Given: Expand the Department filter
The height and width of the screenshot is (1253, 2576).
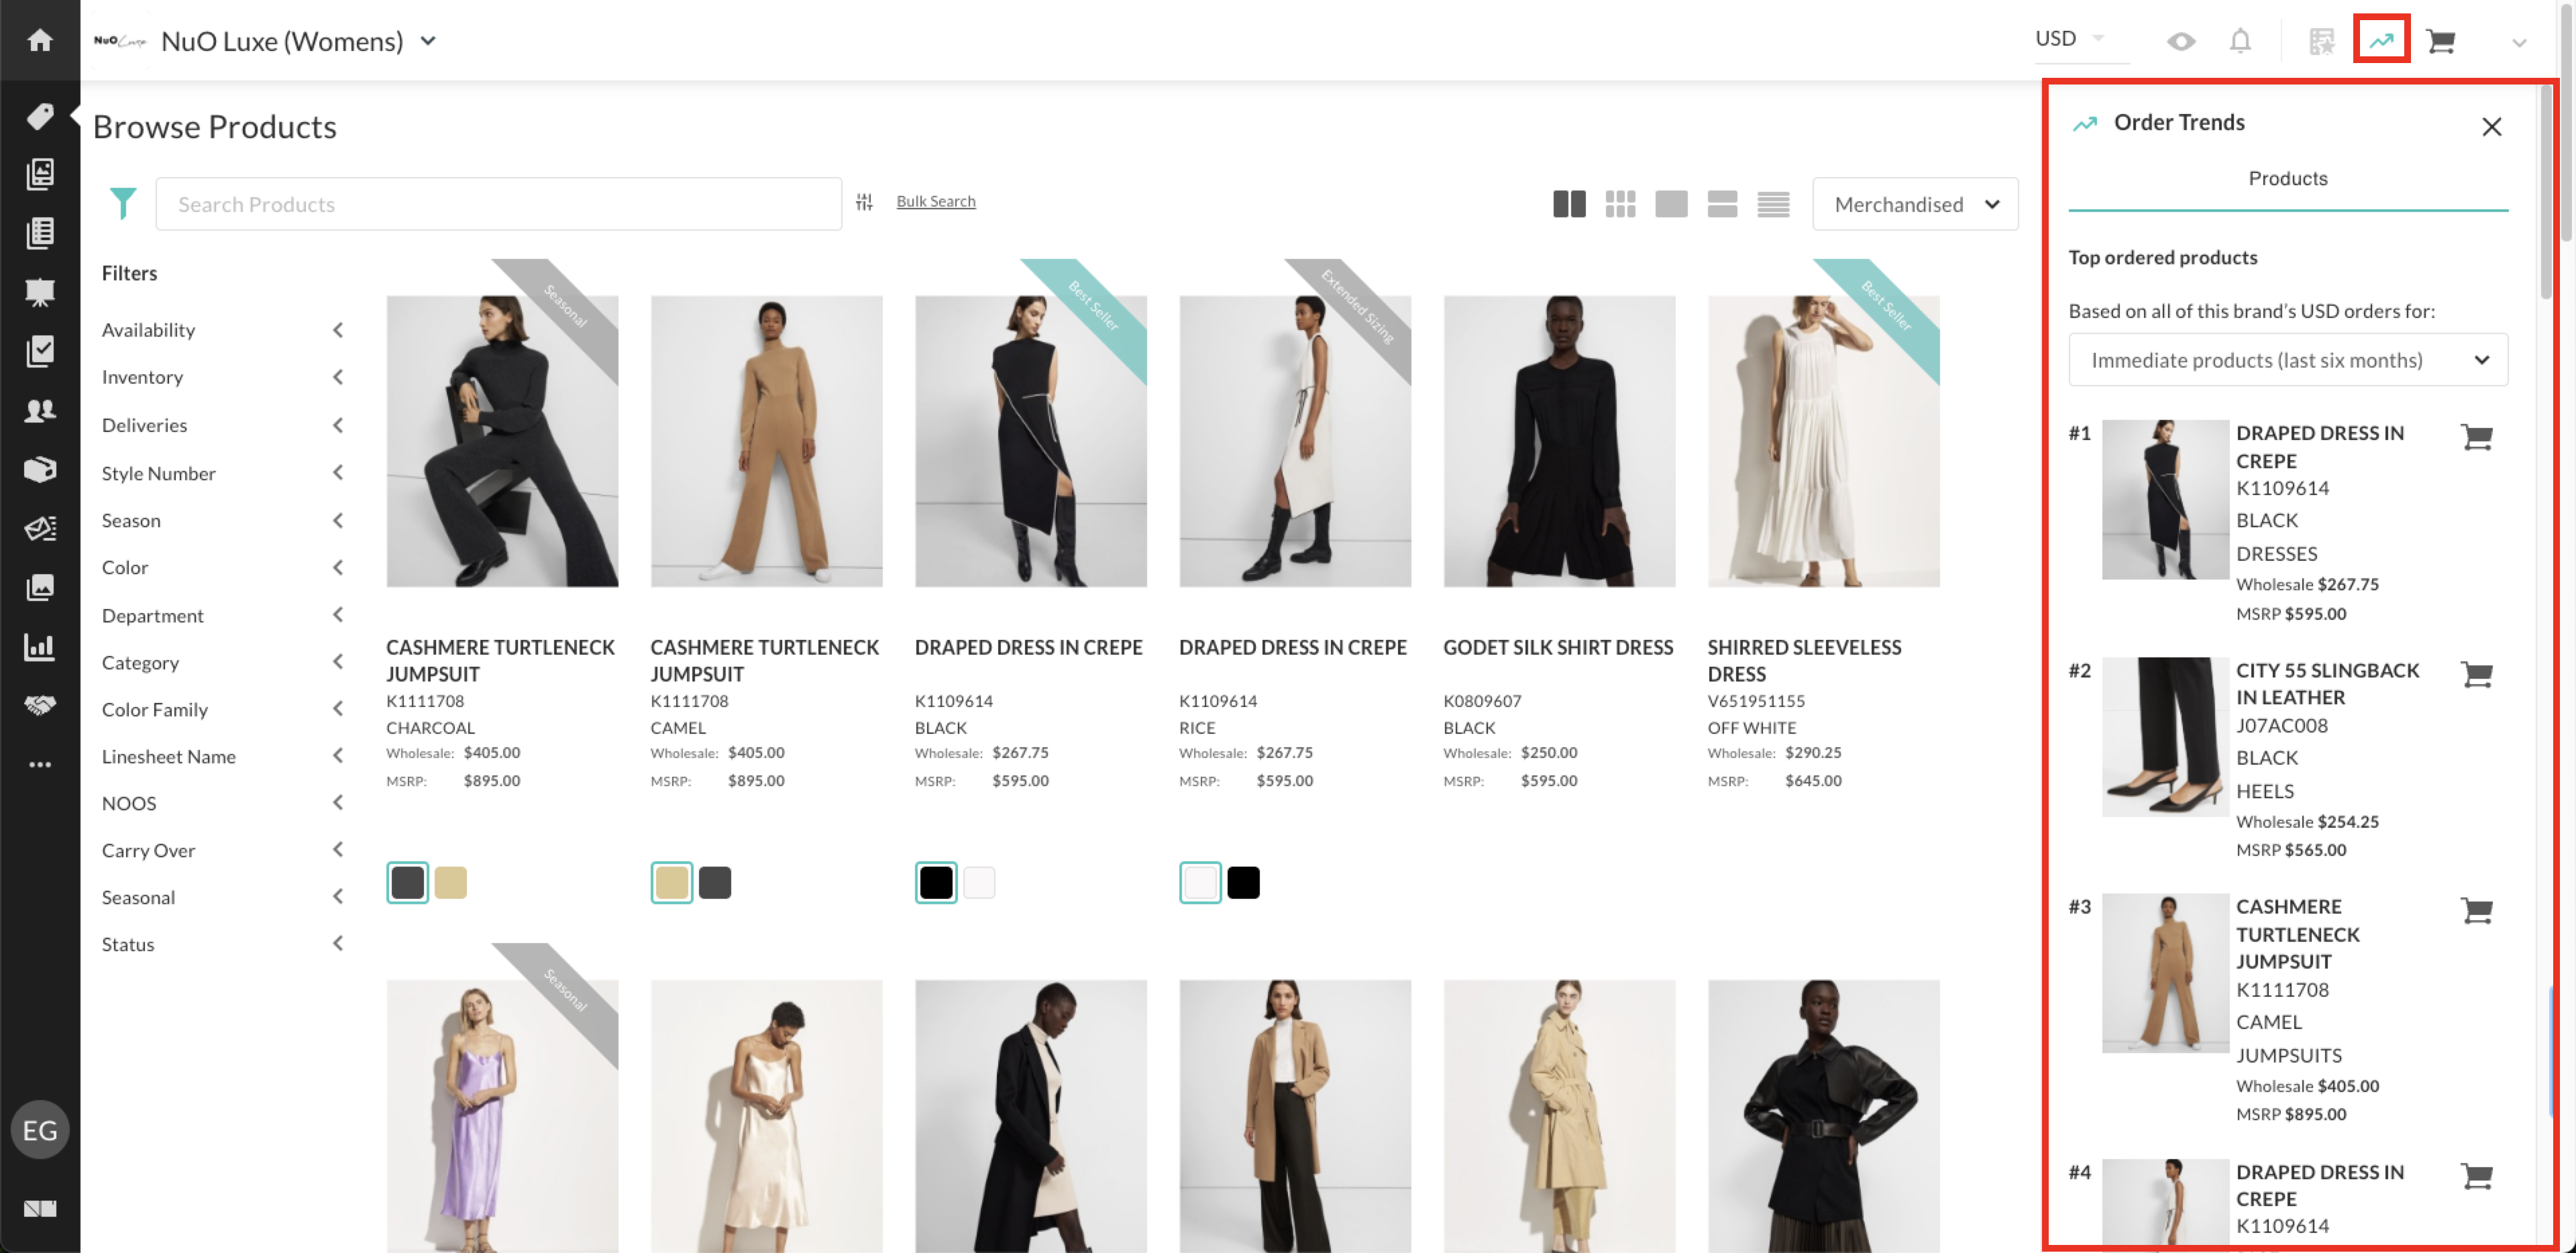Looking at the screenshot, I should coord(222,615).
